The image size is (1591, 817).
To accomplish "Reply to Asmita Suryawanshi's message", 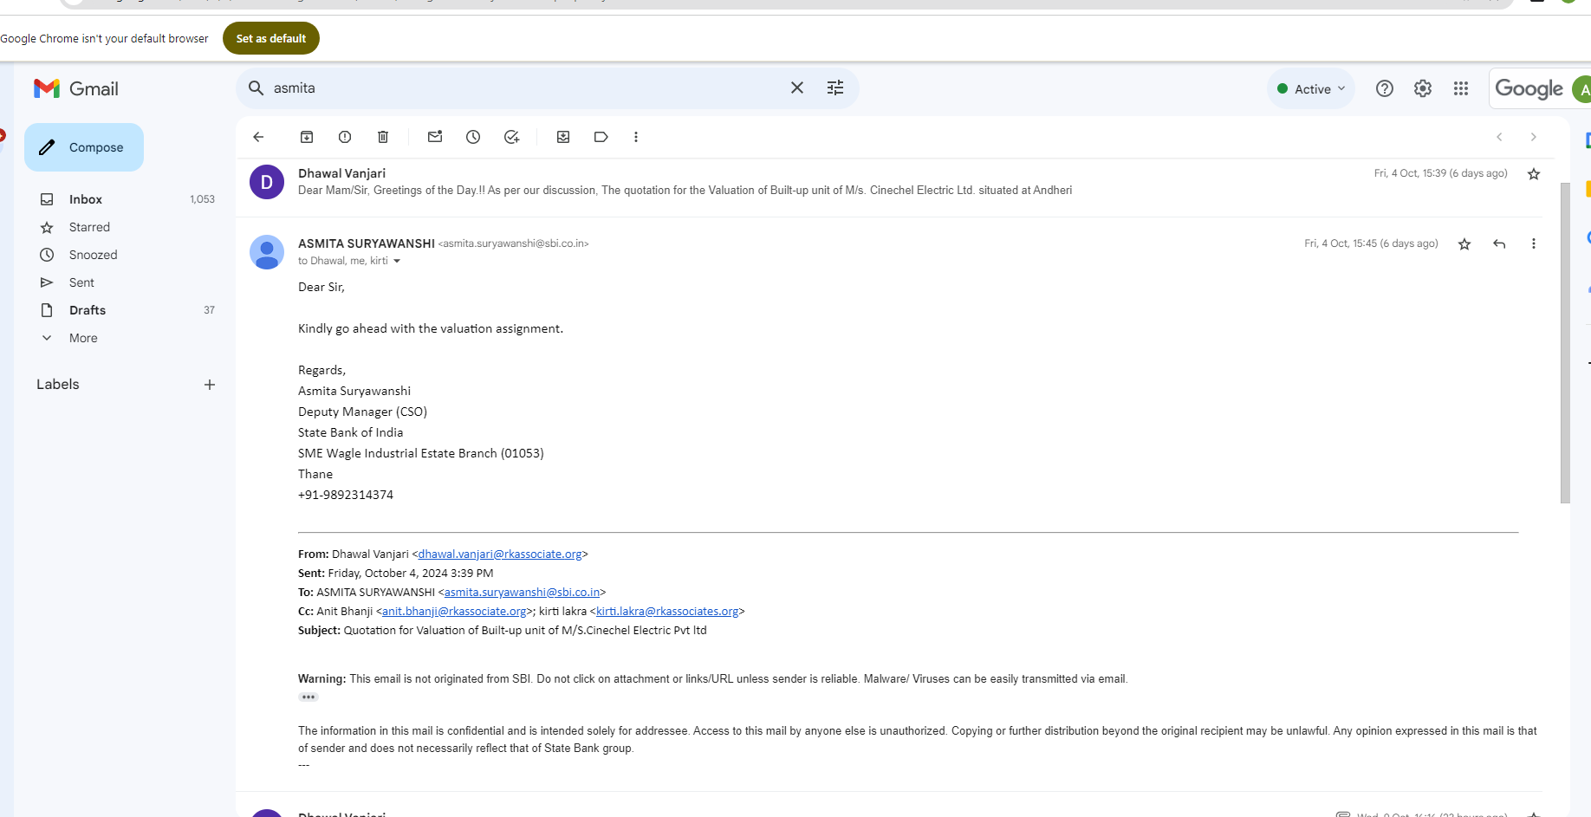I will coord(1499,244).
